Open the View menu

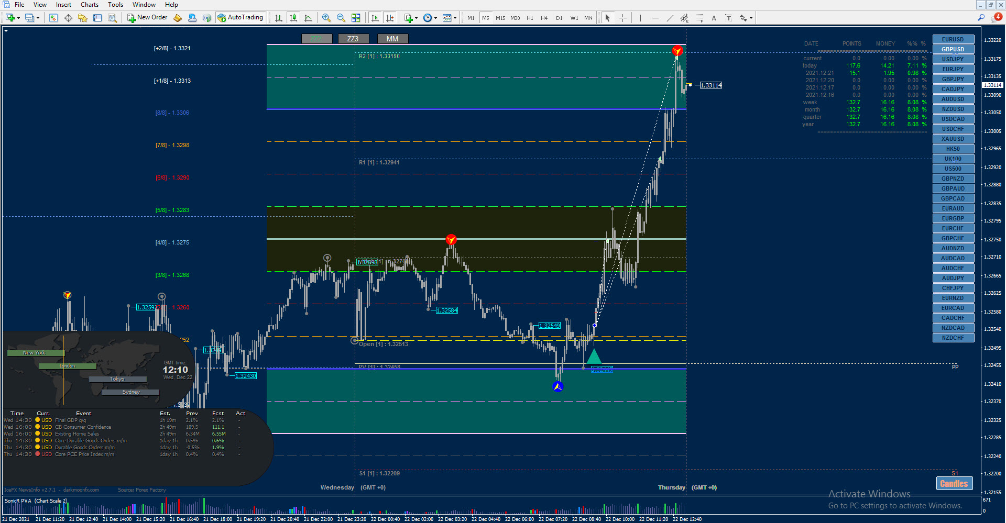(x=40, y=5)
